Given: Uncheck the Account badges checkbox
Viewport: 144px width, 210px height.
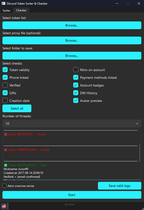Looking at the screenshot, I should tap(76, 85).
